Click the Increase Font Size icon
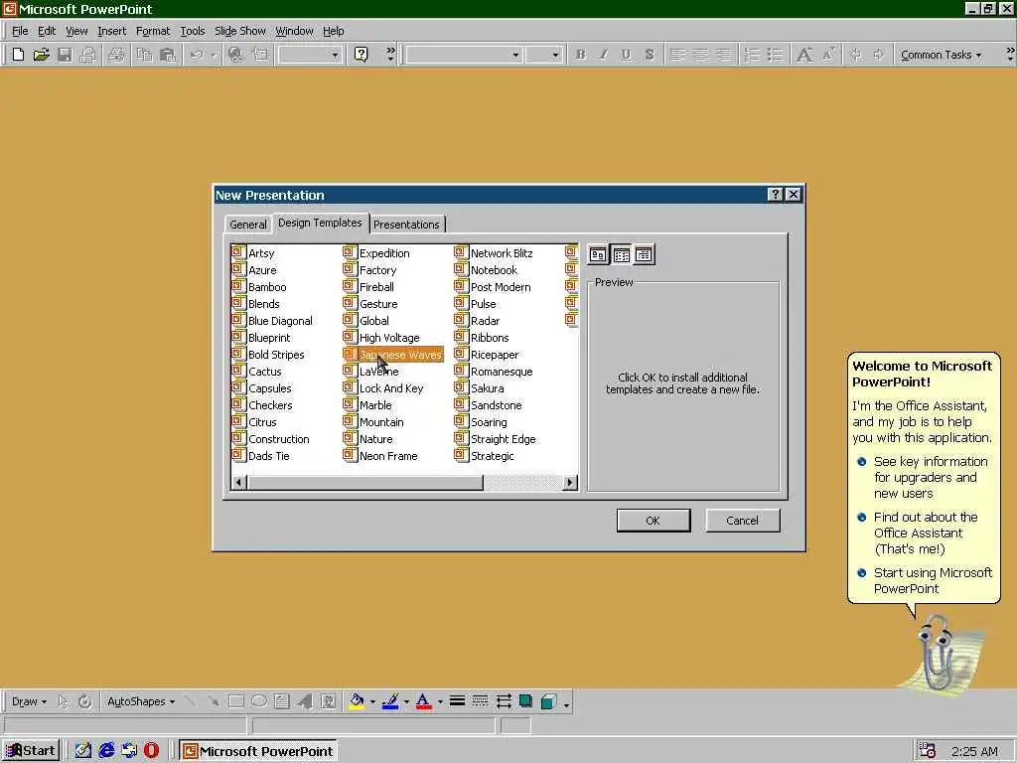Viewport: 1017px width, 763px height. click(804, 55)
